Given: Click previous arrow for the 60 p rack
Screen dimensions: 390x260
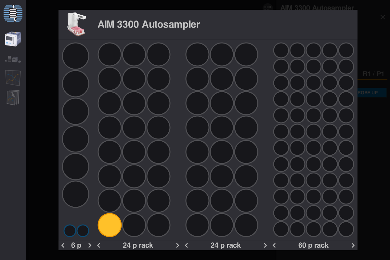Looking at the screenshot, I should (x=274, y=245).
